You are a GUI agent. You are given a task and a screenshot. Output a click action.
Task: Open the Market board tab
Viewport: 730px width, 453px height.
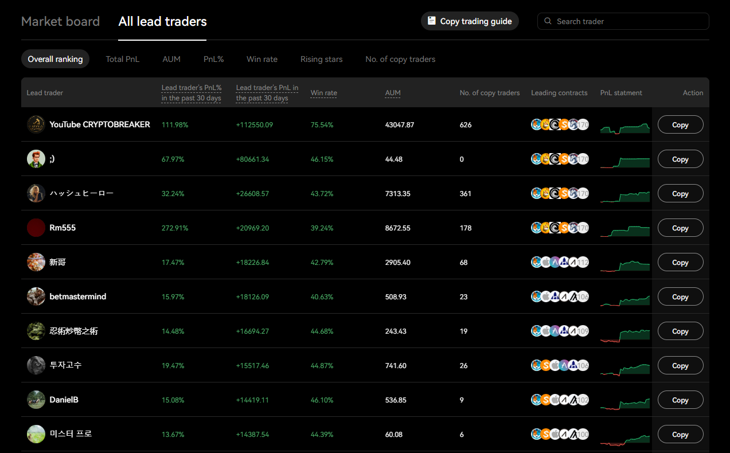(60, 21)
